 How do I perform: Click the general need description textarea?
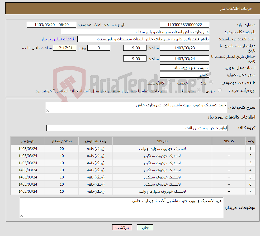point(136,107)
